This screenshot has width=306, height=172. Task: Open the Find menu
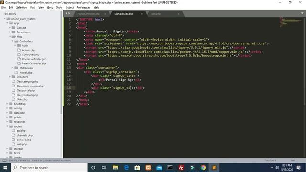pyautogui.click(x=33, y=8)
